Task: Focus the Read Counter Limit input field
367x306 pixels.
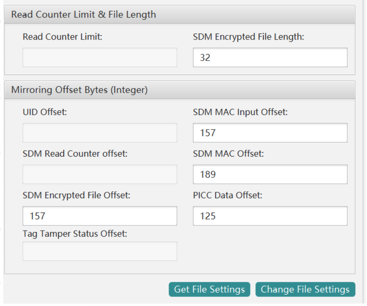Action: click(100, 57)
